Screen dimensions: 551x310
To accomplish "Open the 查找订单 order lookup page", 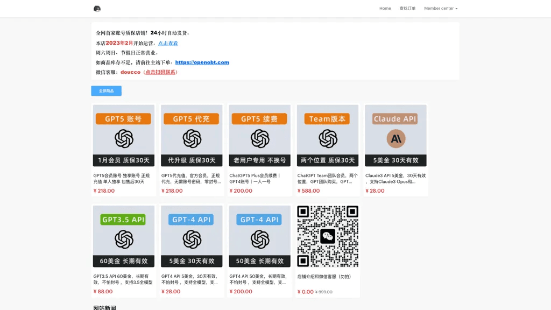I will point(407,9).
